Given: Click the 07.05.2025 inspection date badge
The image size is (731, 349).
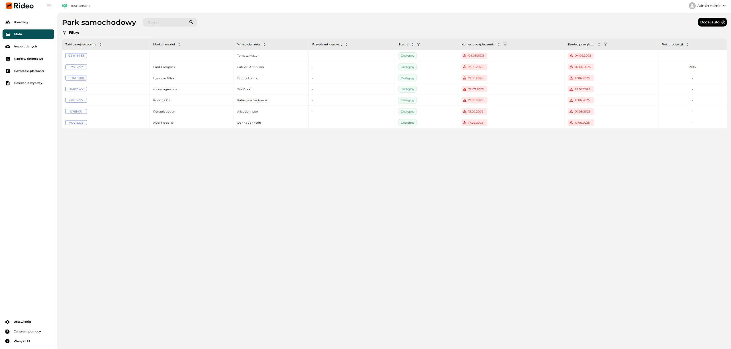Looking at the screenshot, I should pyautogui.click(x=581, y=111).
